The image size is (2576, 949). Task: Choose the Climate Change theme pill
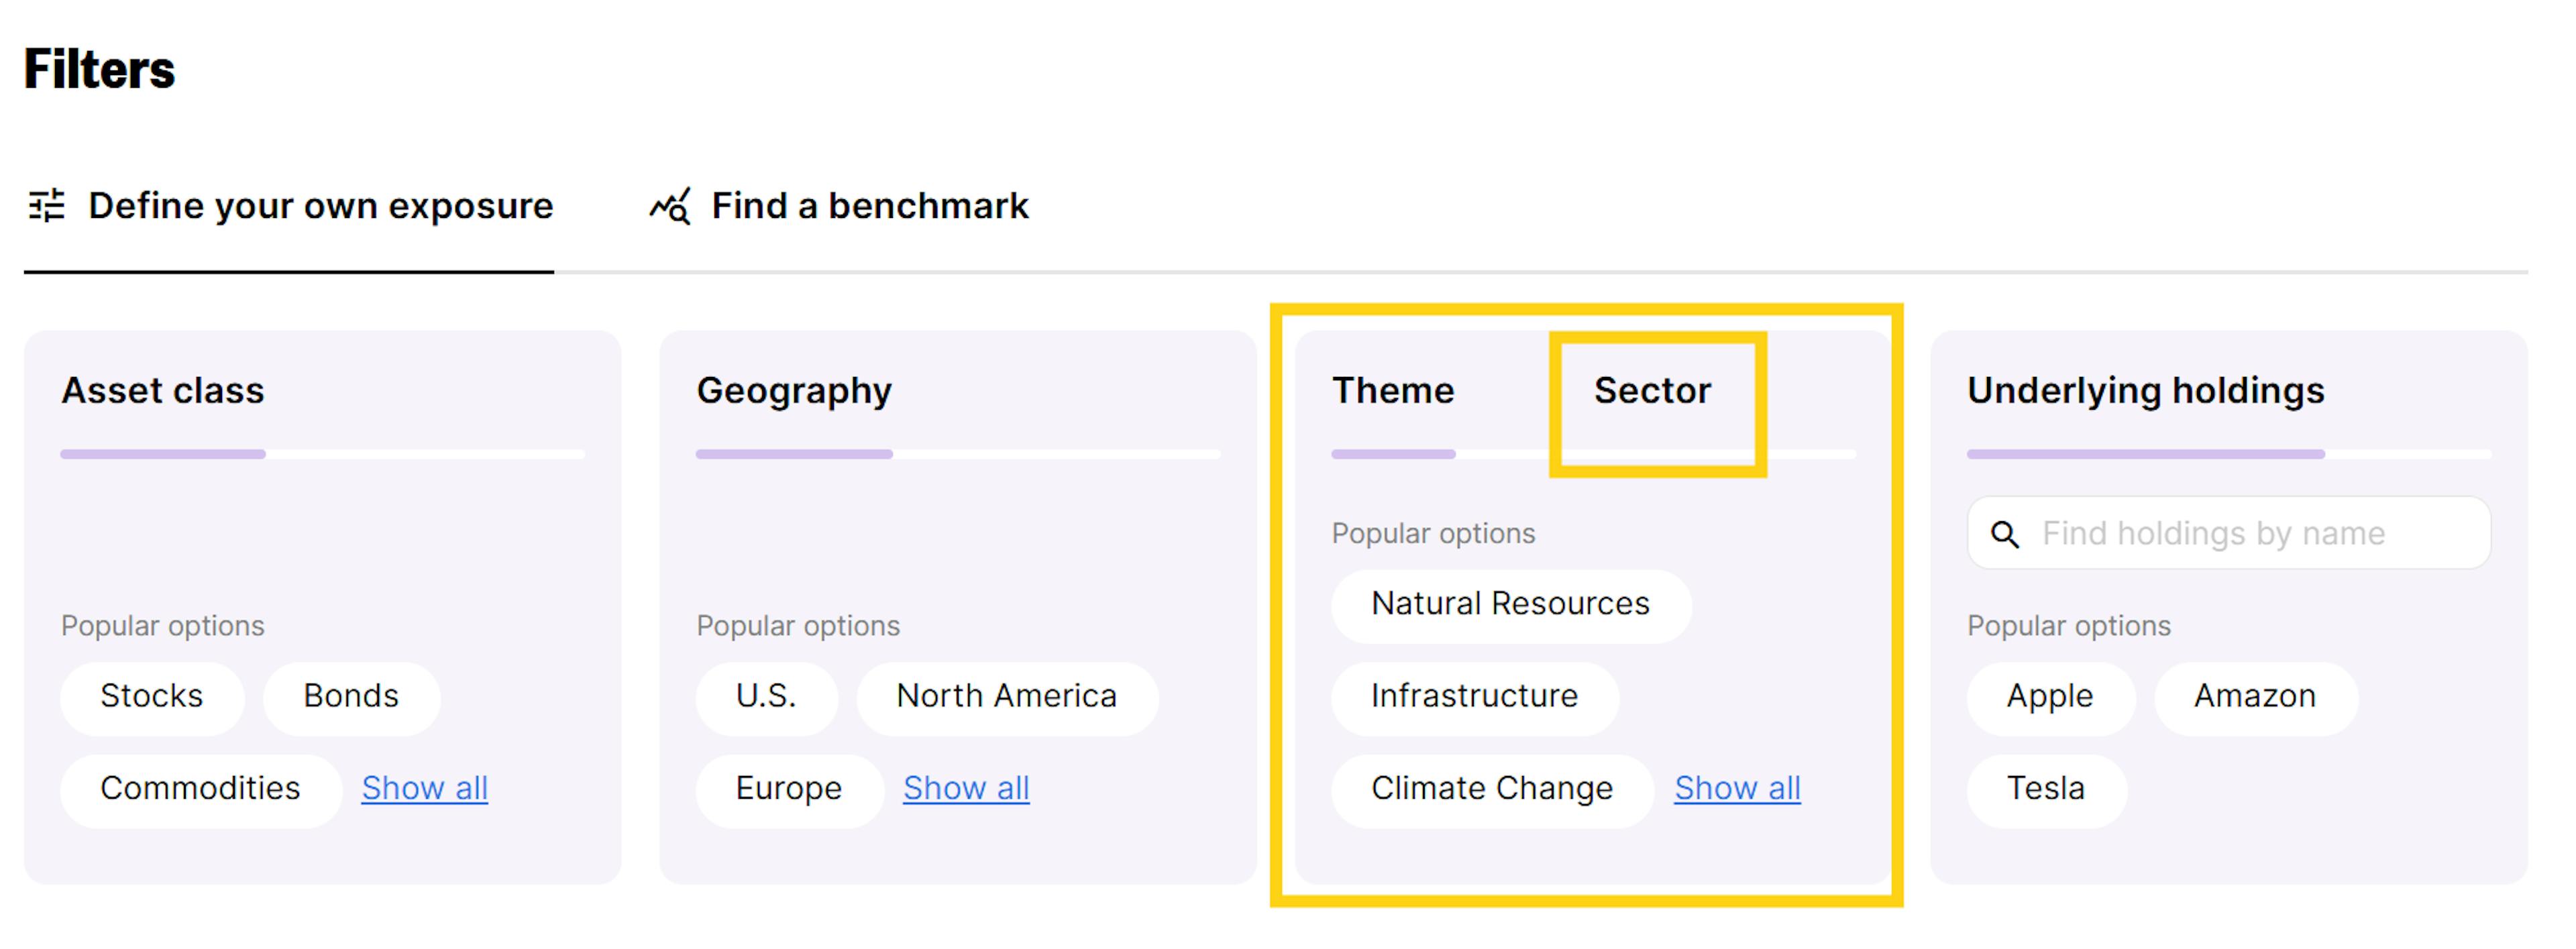1491,789
